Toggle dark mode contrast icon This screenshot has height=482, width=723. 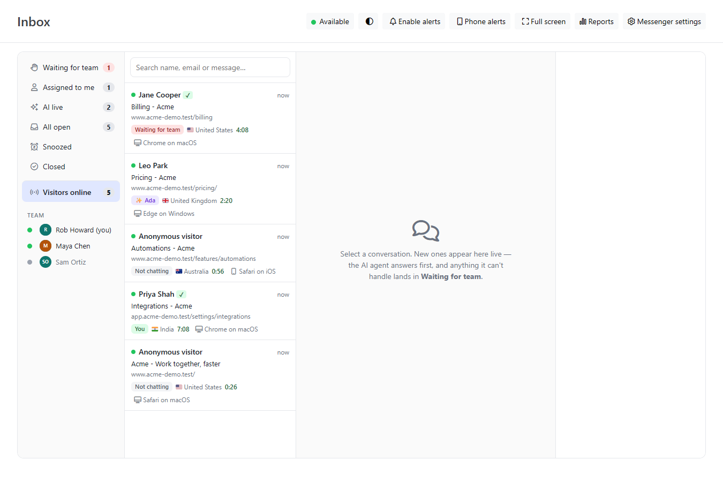(x=369, y=21)
